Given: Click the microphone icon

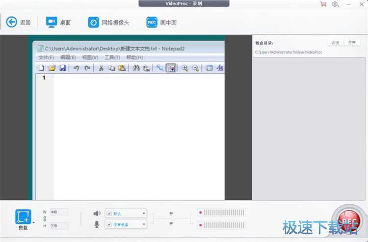Looking at the screenshot, I should [x=97, y=224].
